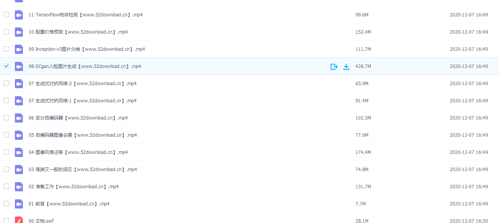Screen dimensions: 499x223
Task: Click date of 06 变分自编码器 row
Action: (x=469, y=118)
